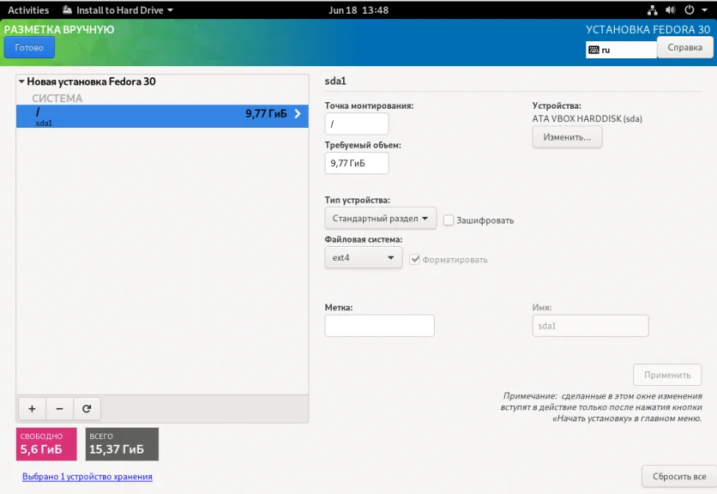Image resolution: width=717 pixels, height=494 pixels.
Task: Open the ext4 file system dropdown
Action: pos(364,258)
